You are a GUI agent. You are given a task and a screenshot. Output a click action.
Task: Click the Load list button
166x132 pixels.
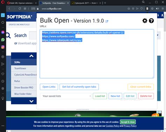click(x=100, y=96)
